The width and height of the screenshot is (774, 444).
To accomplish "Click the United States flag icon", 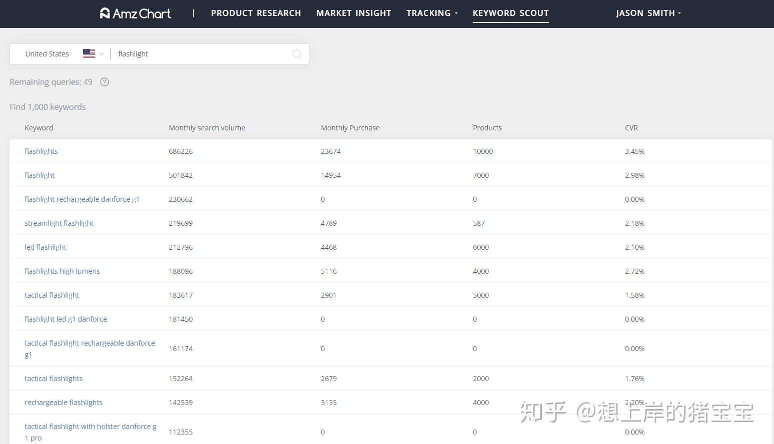I will (x=89, y=53).
